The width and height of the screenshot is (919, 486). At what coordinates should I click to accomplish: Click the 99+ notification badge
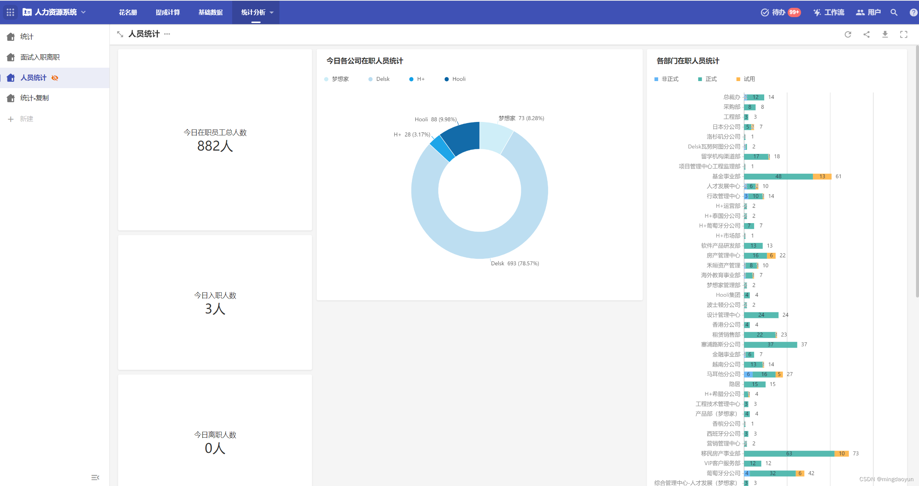(794, 12)
